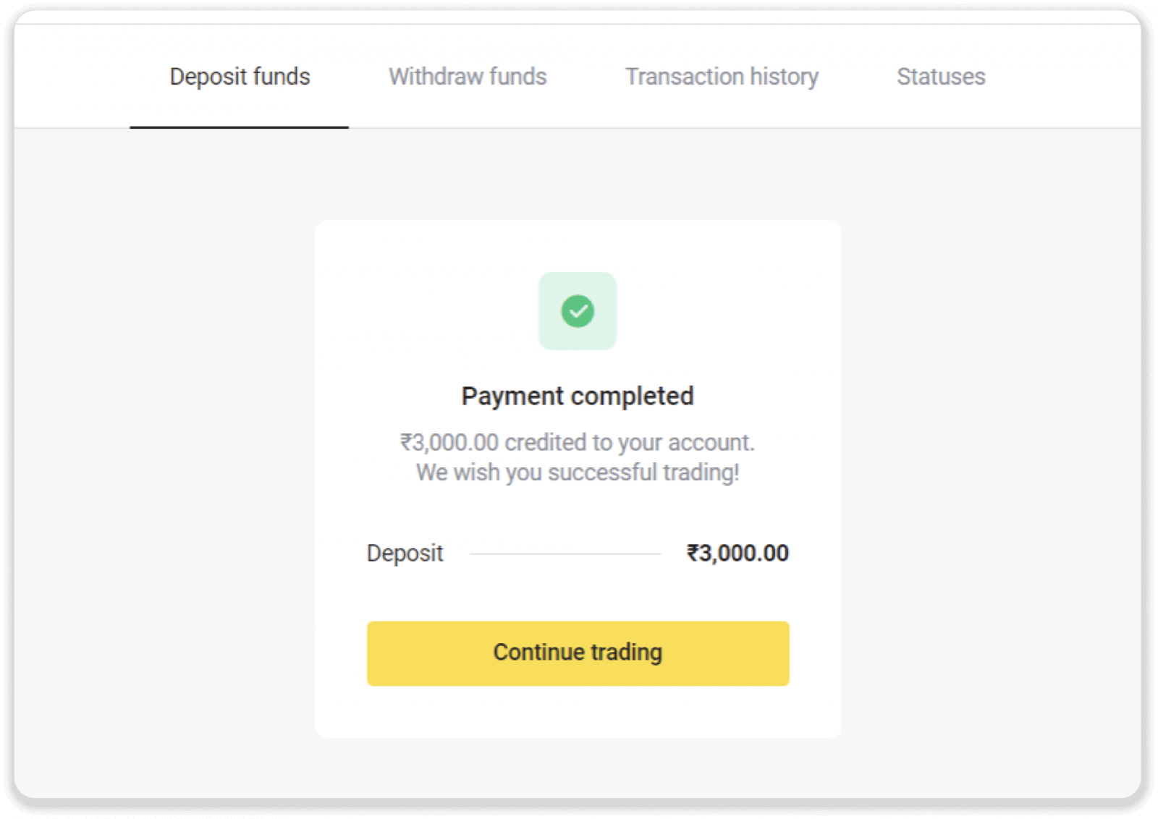Click the green checkmark success icon
1158x819 pixels.
(578, 311)
